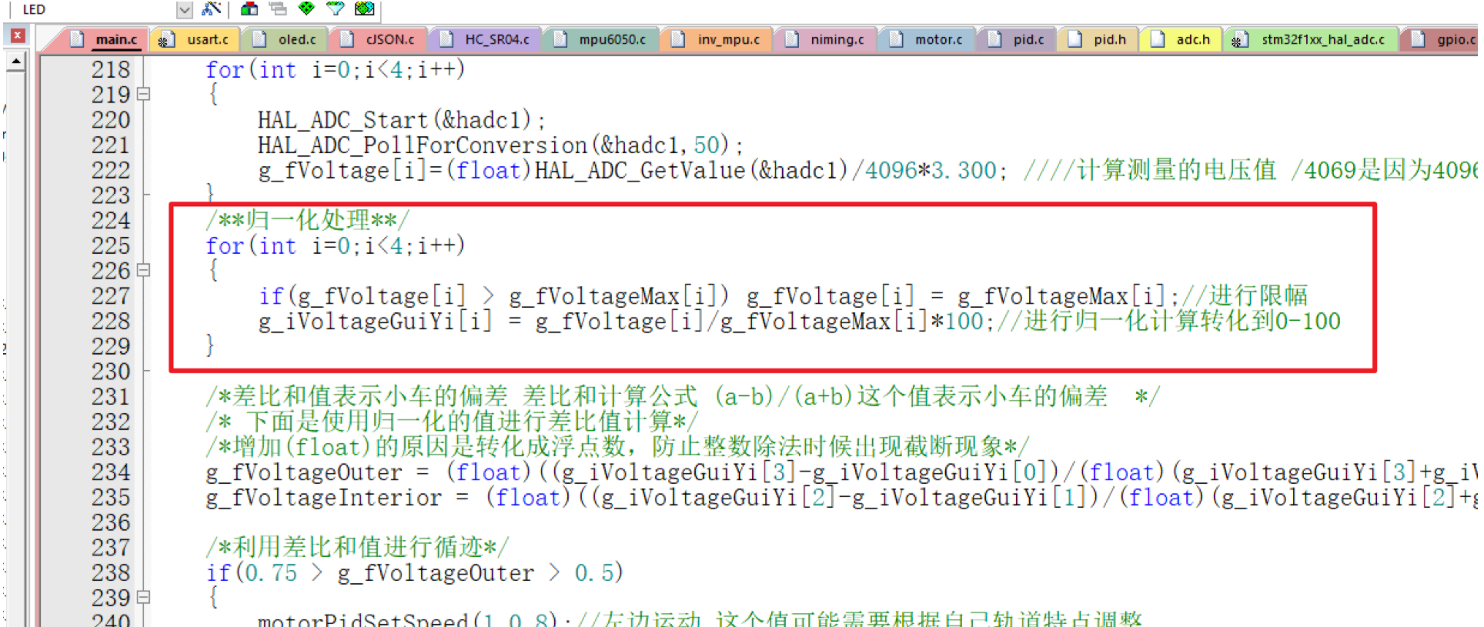Click the 利用差比和值进行循迹 comment
This screenshot has width=1484, height=627.
click(357, 548)
